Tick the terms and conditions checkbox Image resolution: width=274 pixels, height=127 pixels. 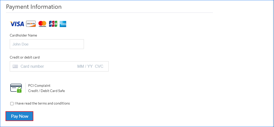pyautogui.click(x=12, y=103)
